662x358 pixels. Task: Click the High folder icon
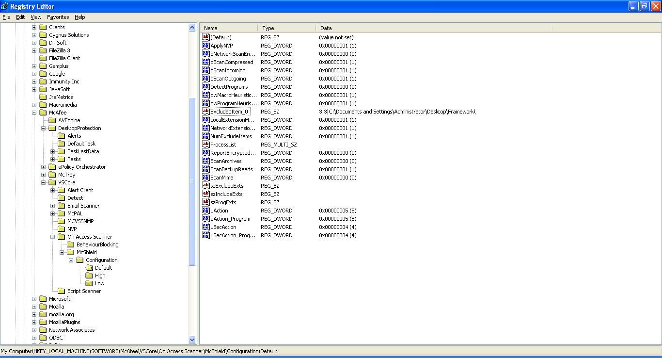coord(89,276)
